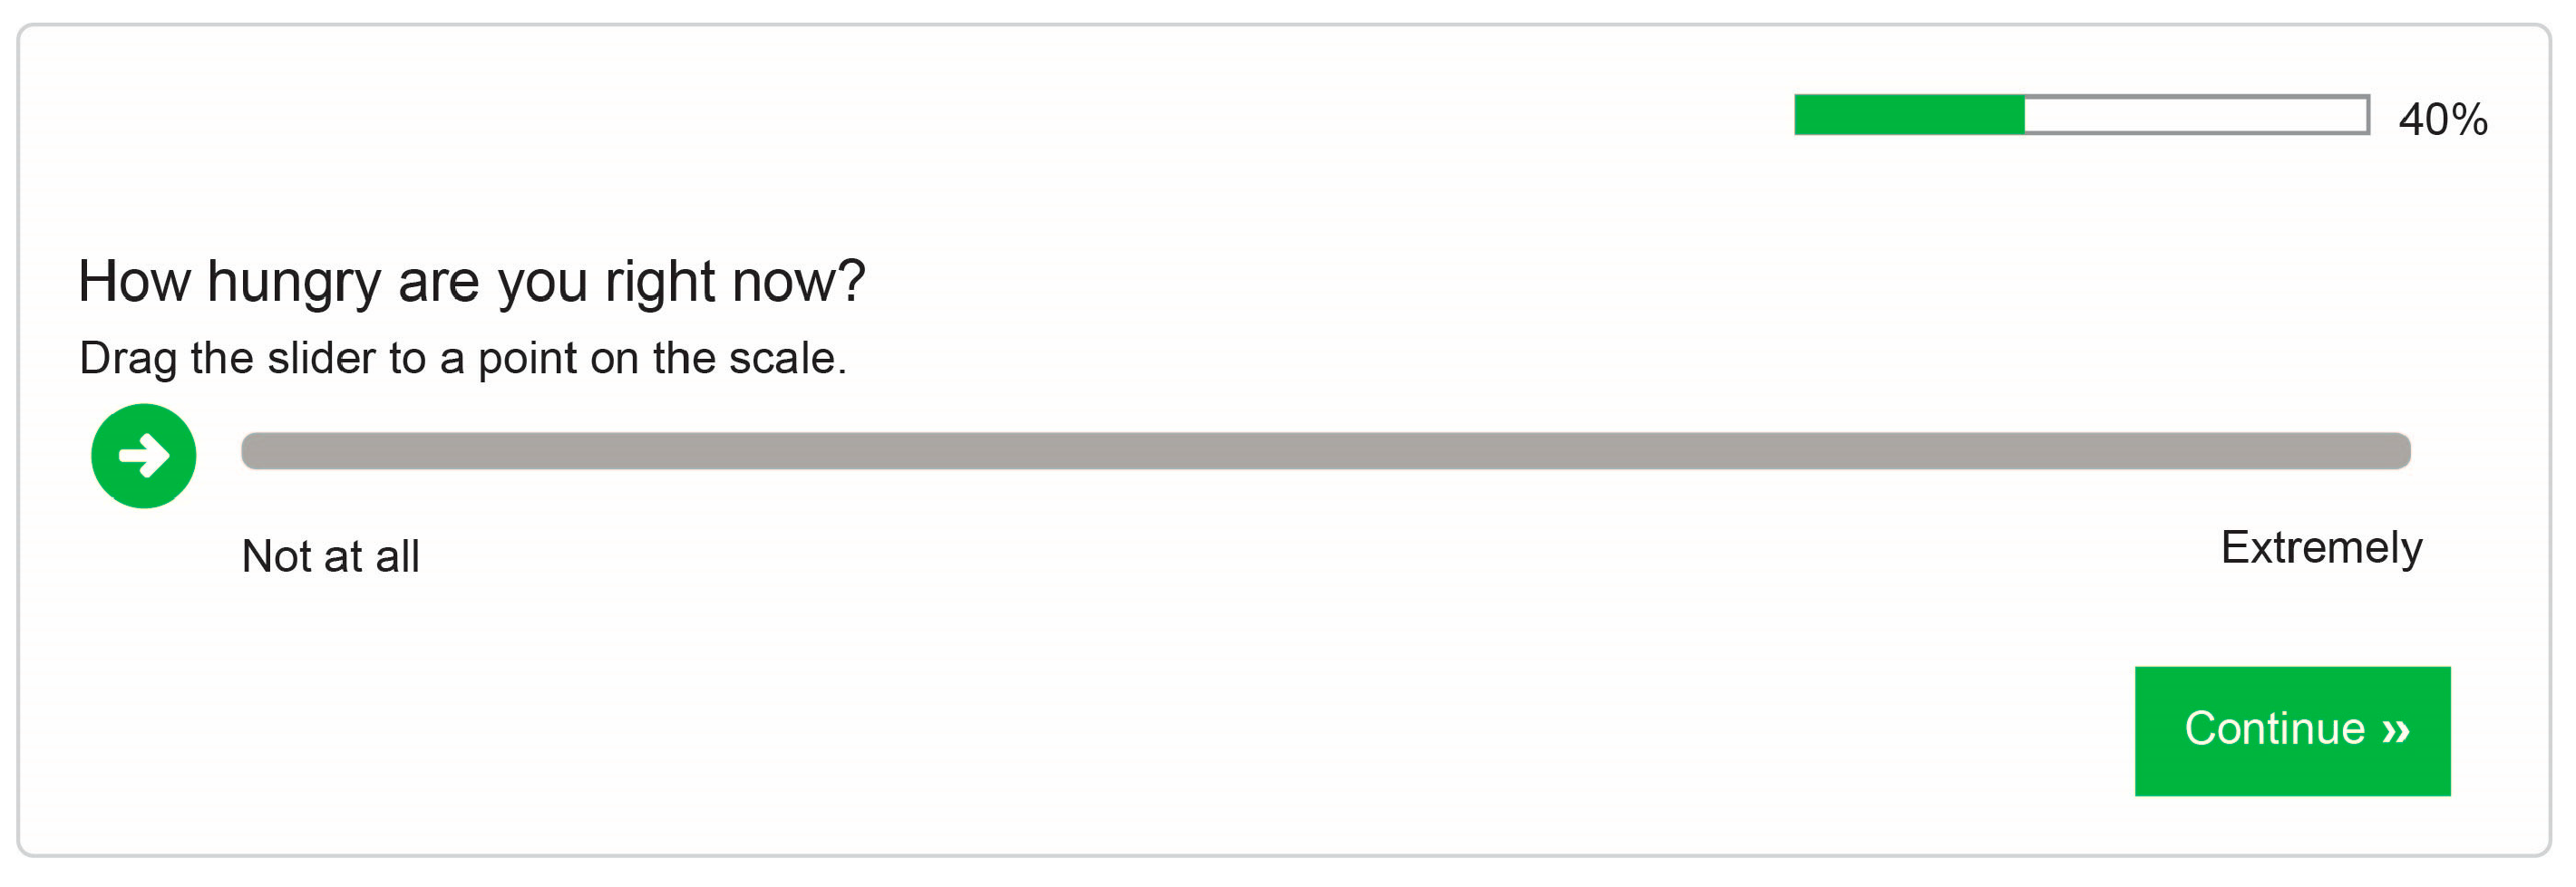The width and height of the screenshot is (2576, 887).
Task: Set hunger slider to the track's midpoint
Action: [1326, 450]
